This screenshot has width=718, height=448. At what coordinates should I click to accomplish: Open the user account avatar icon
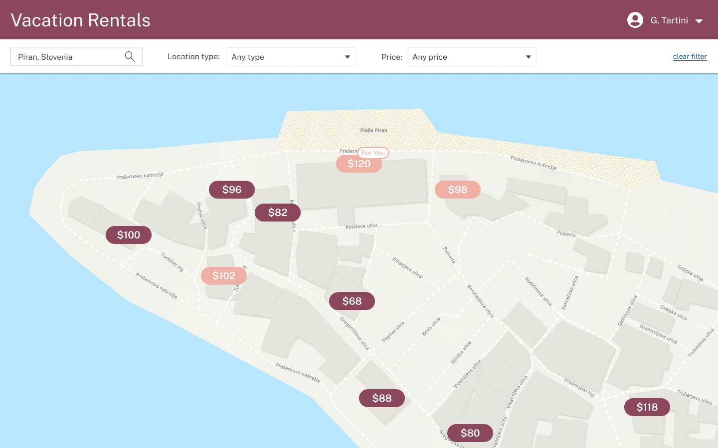(635, 20)
